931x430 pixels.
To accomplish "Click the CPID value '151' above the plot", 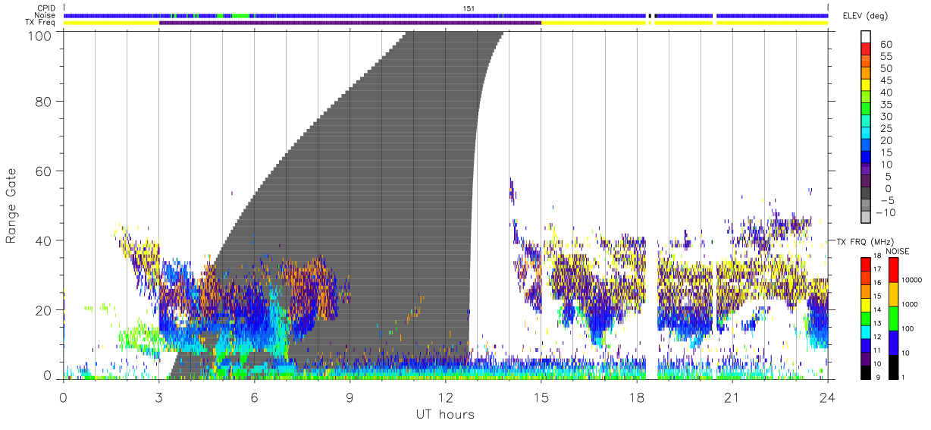I will pos(469,8).
